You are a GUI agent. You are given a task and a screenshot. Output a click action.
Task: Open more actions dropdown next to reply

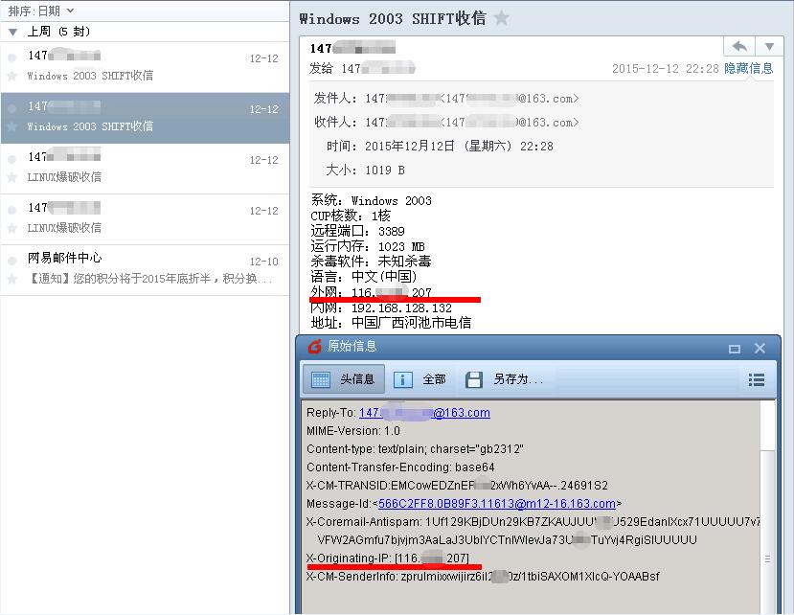[769, 47]
